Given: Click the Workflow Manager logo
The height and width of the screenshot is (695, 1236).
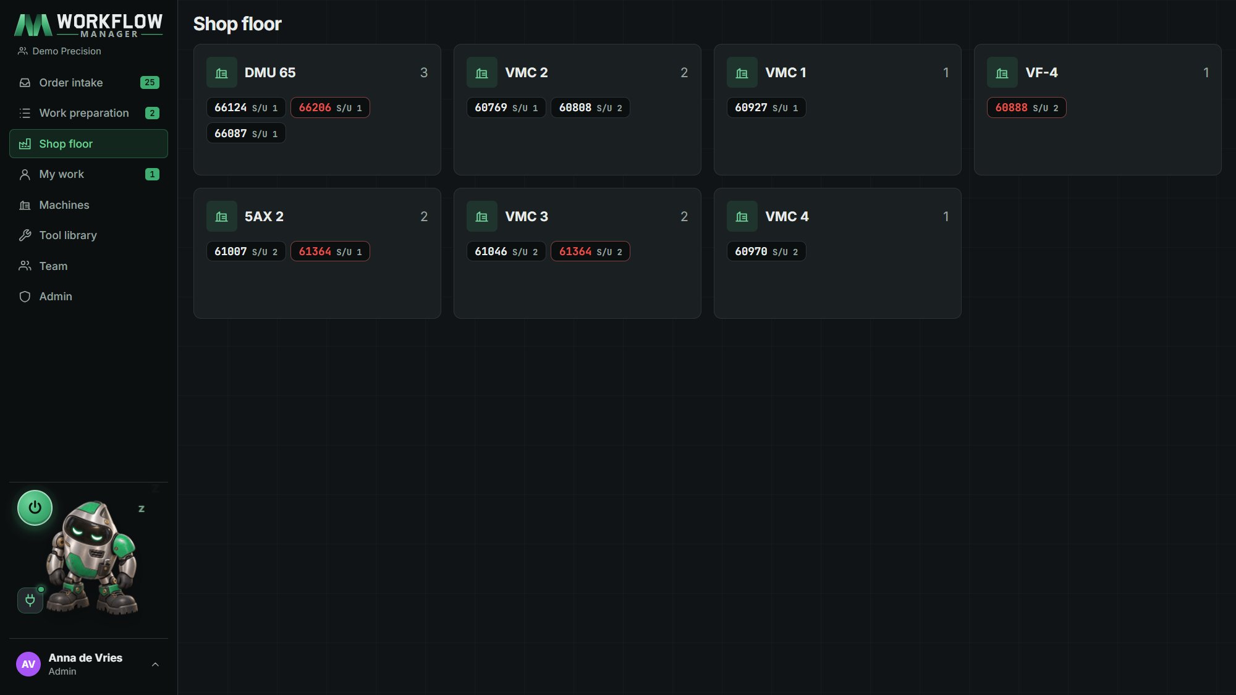Looking at the screenshot, I should (88, 25).
